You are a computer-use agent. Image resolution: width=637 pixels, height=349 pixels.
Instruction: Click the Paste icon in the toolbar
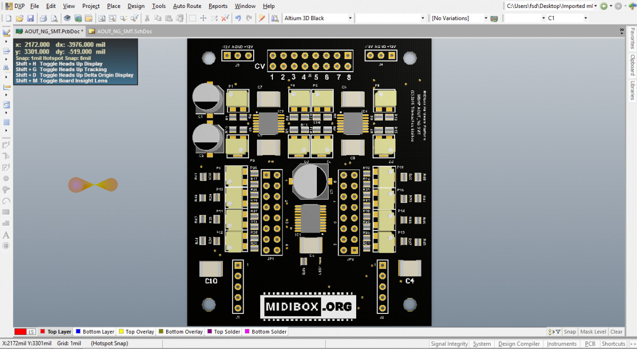(x=169, y=18)
